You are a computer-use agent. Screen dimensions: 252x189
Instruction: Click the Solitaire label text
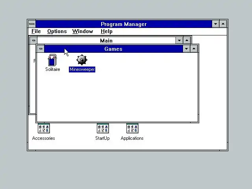pos(52,69)
